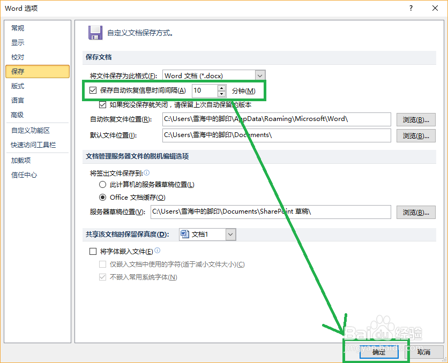Enable 将字体嵌入文件 checkbox

(x=93, y=252)
